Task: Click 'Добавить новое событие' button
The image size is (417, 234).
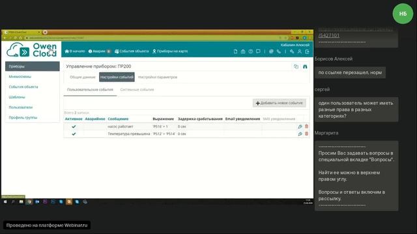Action: coord(280,103)
